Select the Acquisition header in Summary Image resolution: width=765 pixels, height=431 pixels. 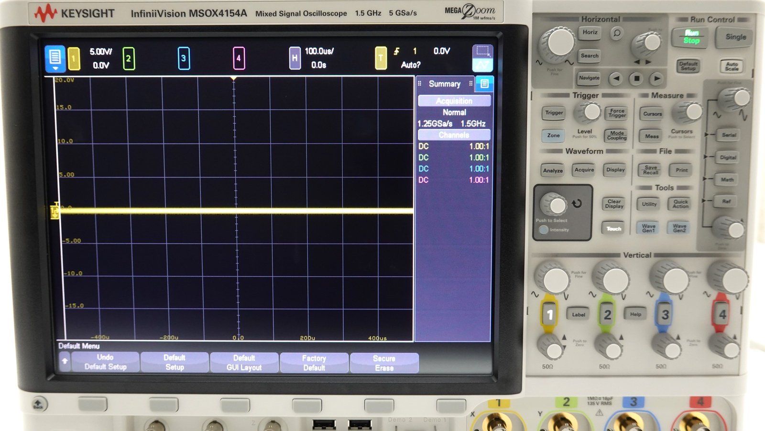coord(454,101)
